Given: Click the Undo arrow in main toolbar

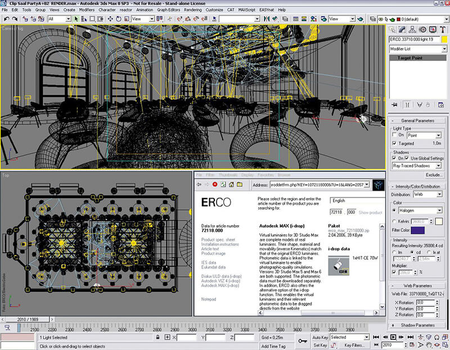Looking at the screenshot, I should coord(6,19).
